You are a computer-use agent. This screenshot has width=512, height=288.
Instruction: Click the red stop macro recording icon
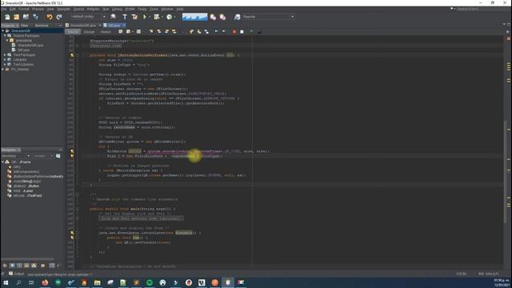tap(234, 32)
